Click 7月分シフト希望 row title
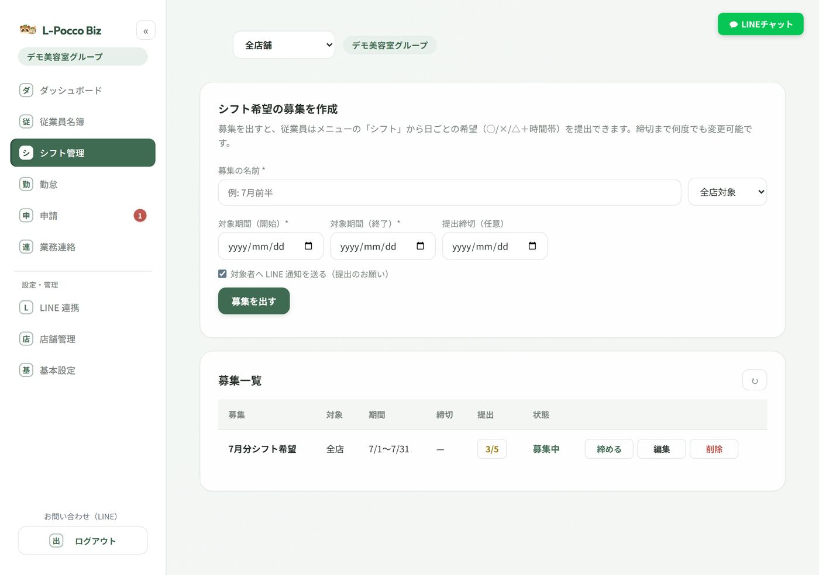The width and height of the screenshot is (819, 575). click(263, 449)
